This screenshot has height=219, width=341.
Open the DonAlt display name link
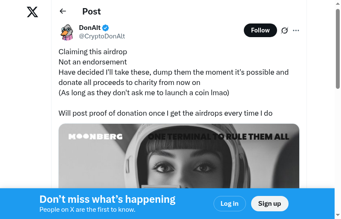90,28
